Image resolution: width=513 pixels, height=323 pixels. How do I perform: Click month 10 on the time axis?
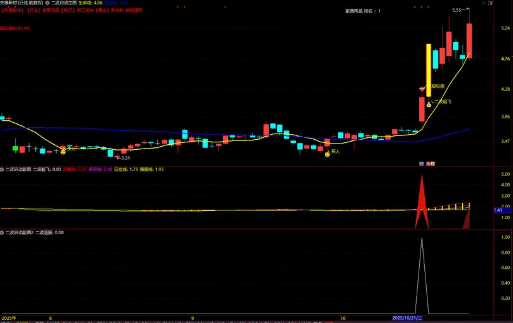pos(343,318)
